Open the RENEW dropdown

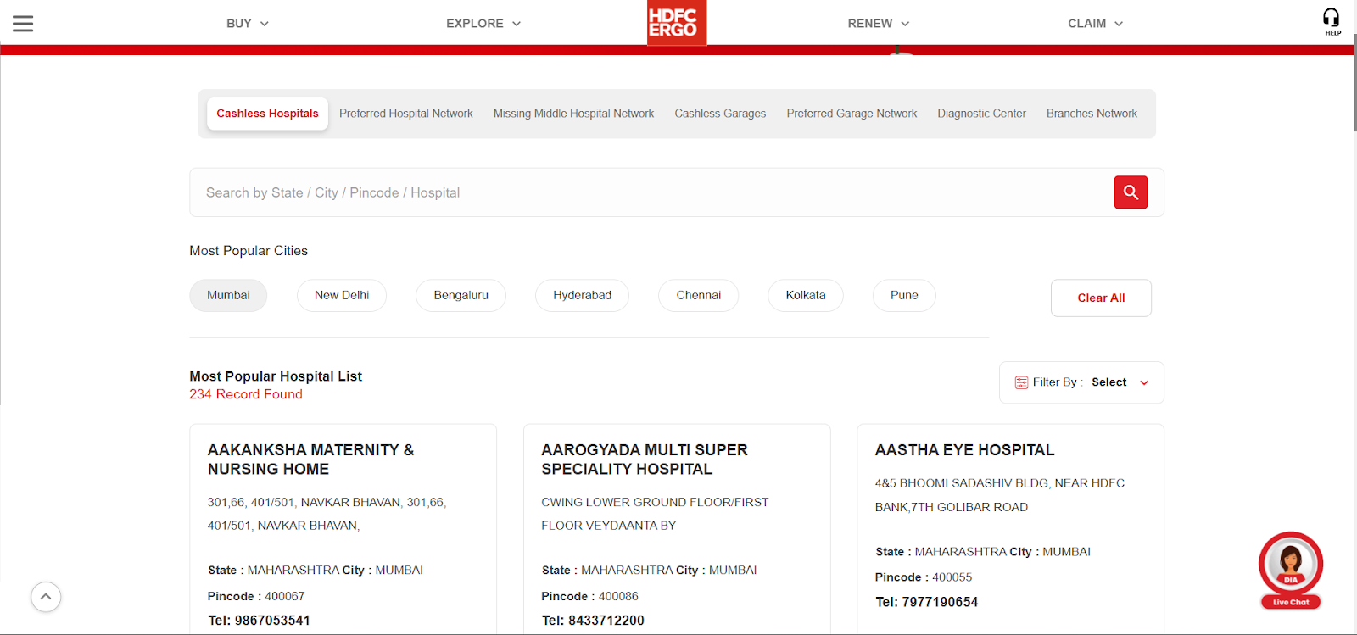[x=878, y=24]
